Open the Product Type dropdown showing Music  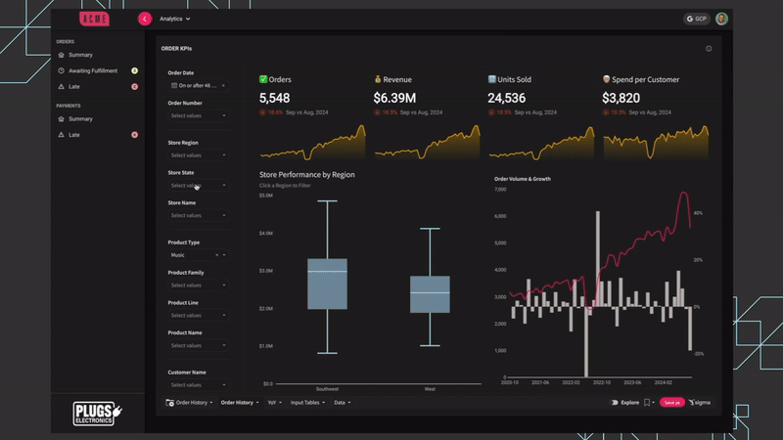(197, 255)
